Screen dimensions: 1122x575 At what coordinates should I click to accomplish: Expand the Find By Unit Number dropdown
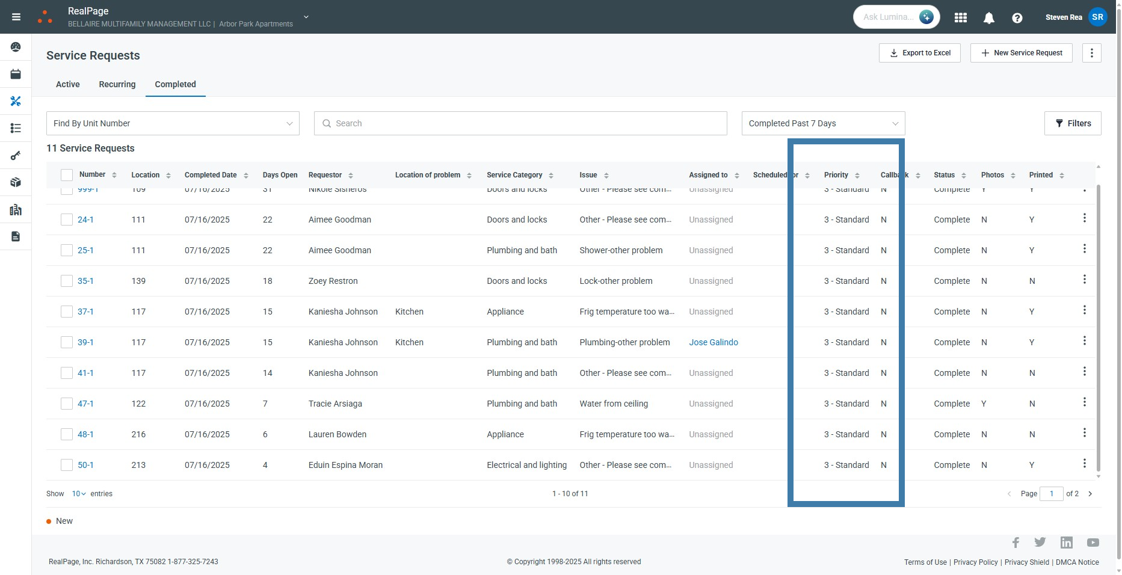tap(173, 123)
